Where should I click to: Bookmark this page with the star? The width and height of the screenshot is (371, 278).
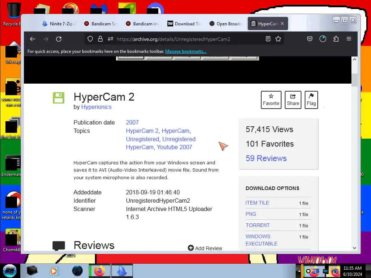click(x=278, y=39)
